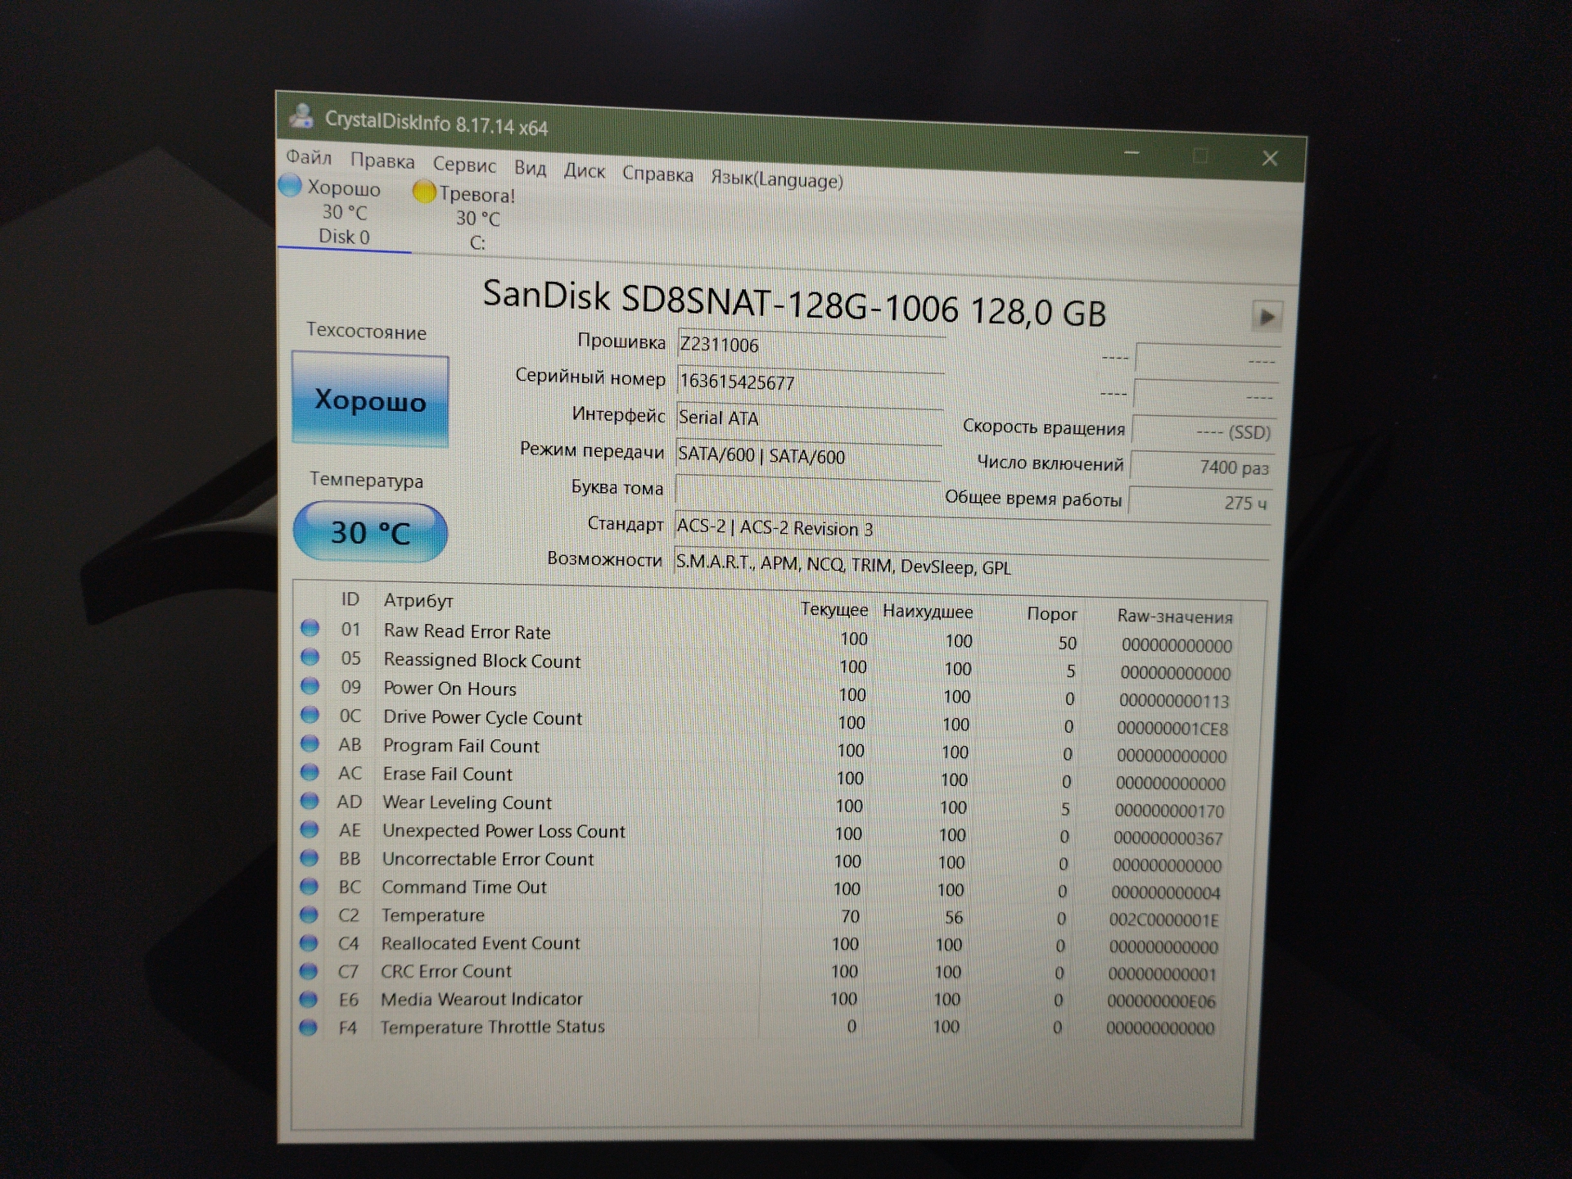
Task: Click status orb of Power On Hours row
Action: coord(309,685)
